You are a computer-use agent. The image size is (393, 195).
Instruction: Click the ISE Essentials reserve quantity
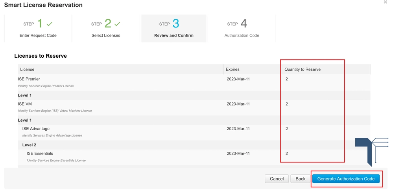(x=287, y=153)
